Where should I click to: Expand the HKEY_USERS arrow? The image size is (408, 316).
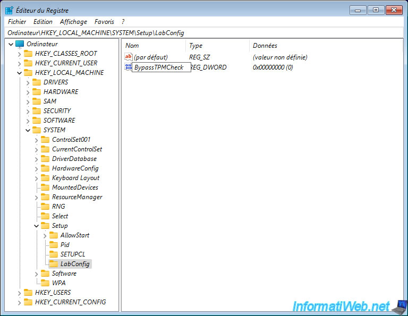click(19, 293)
